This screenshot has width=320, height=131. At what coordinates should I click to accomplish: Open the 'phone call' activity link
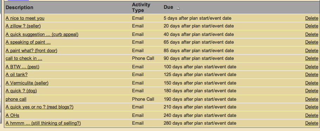point(16,99)
